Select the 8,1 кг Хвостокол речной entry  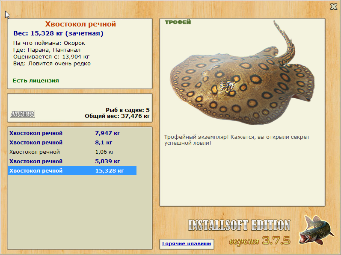(72, 142)
